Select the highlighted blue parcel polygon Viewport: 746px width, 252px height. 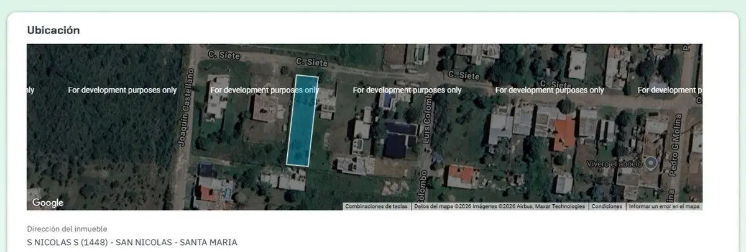[303, 121]
